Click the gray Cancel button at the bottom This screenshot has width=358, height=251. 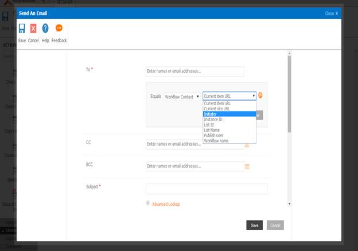[275, 225]
